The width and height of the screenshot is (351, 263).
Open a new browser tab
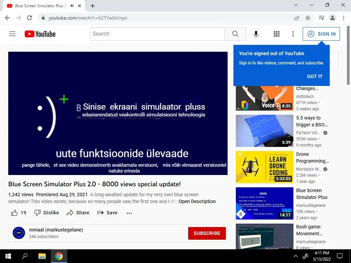tap(93, 6)
